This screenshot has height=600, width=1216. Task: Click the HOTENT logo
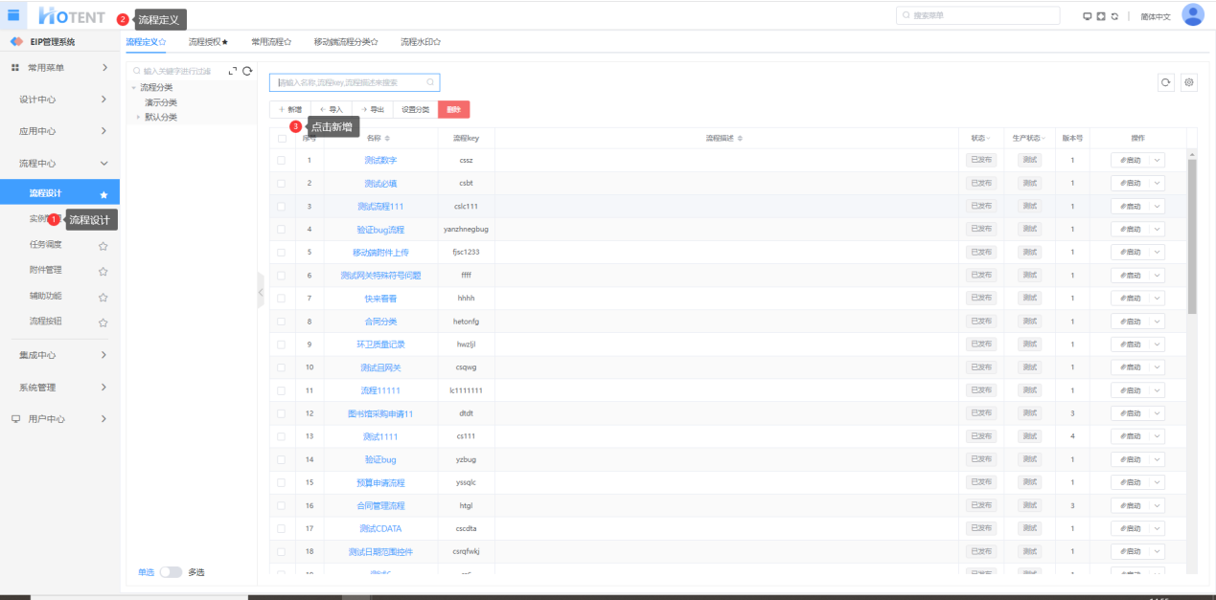pos(72,16)
